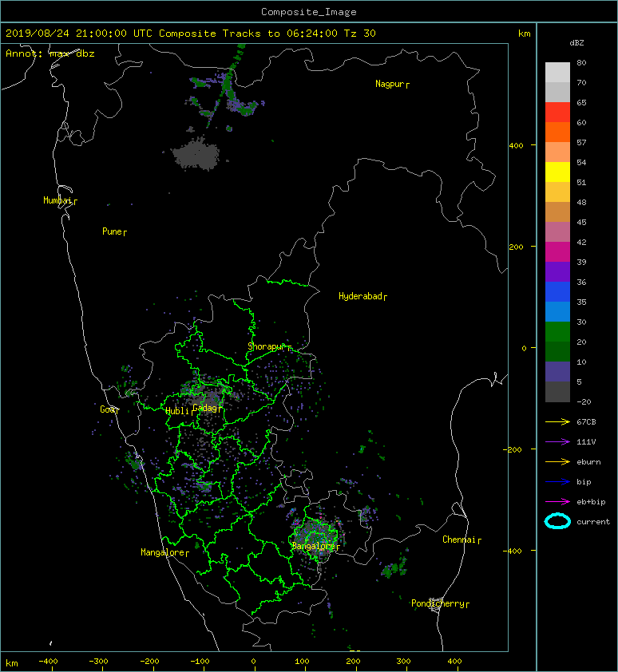This screenshot has height=672, width=618.
Task: Click the dark gray 5 dBZ swatch
Action: click(x=557, y=391)
